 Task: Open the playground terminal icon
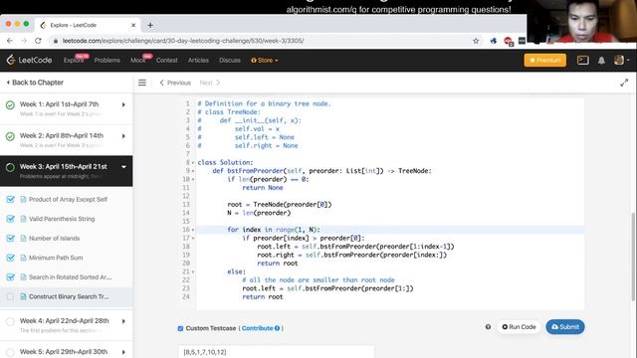pos(582,60)
